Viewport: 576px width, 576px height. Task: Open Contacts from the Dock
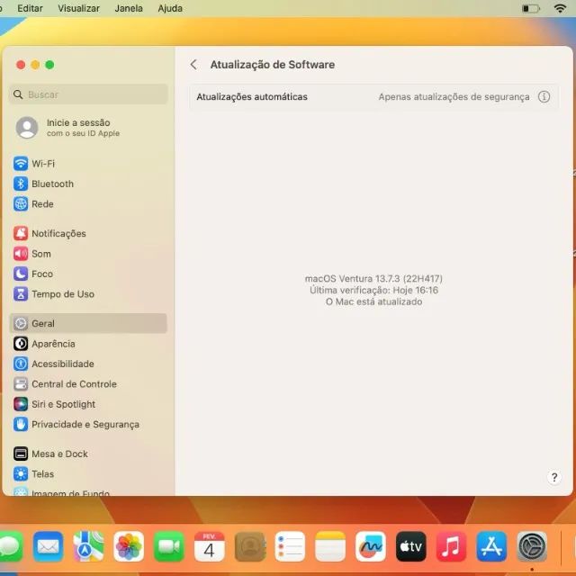tap(250, 546)
